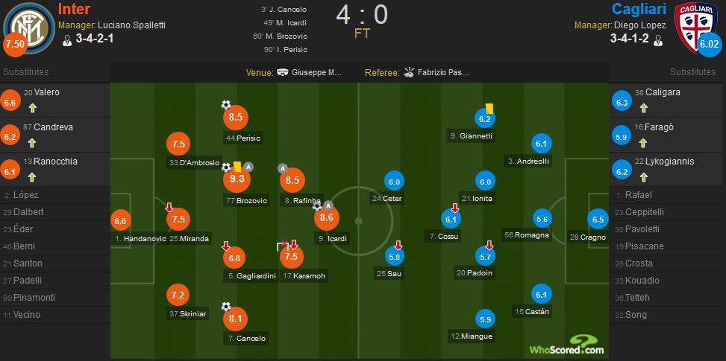
Task: Select Icardi's 8.6 rating circle
Action: point(327,218)
